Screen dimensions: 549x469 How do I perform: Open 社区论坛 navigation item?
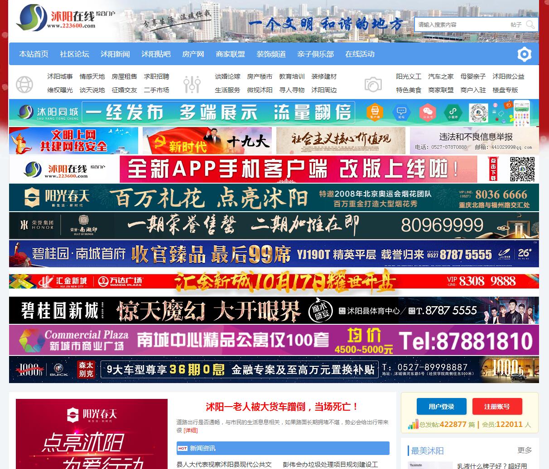(74, 54)
